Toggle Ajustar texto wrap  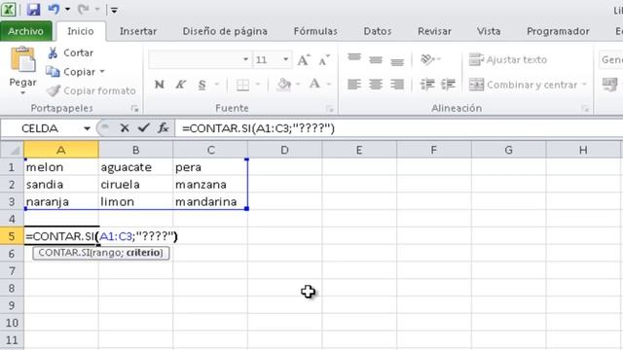[508, 59]
